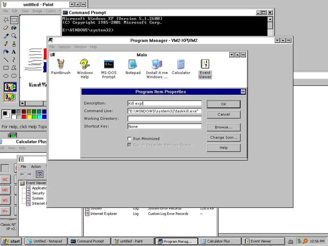Select the Windows Help program icon
The height and width of the screenshot is (246, 328).
85,69
